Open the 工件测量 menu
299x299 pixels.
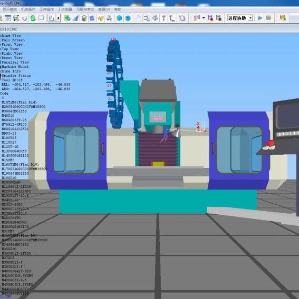click(65, 9)
